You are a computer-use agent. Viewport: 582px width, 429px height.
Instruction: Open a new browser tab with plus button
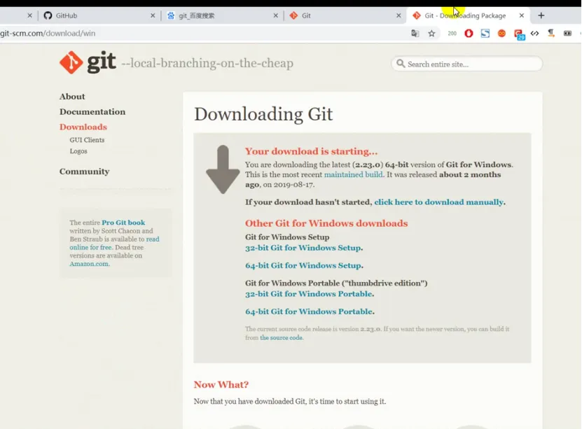541,15
